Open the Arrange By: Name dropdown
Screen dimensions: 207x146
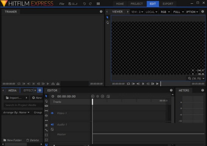pyautogui.click(x=16, y=112)
